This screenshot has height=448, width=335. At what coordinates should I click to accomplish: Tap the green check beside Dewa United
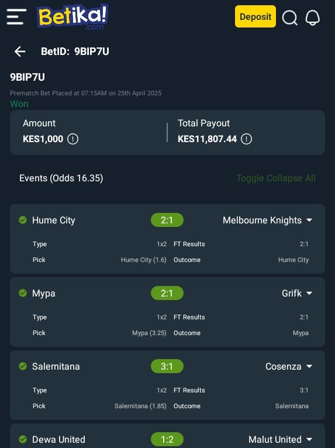(23, 439)
